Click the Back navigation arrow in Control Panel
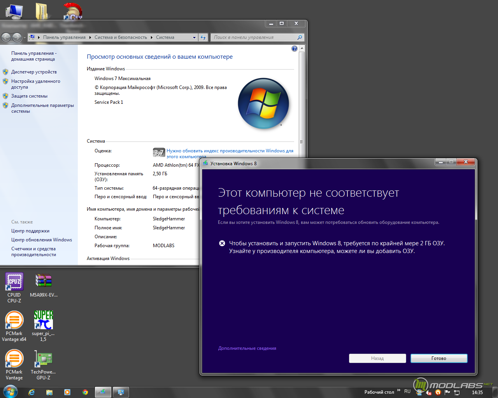The image size is (498, 398). pyautogui.click(x=6, y=37)
